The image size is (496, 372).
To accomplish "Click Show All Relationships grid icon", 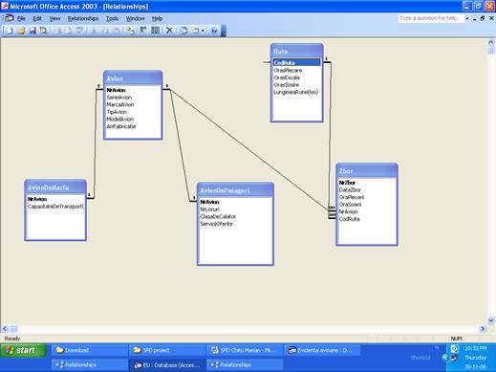I will [x=156, y=31].
